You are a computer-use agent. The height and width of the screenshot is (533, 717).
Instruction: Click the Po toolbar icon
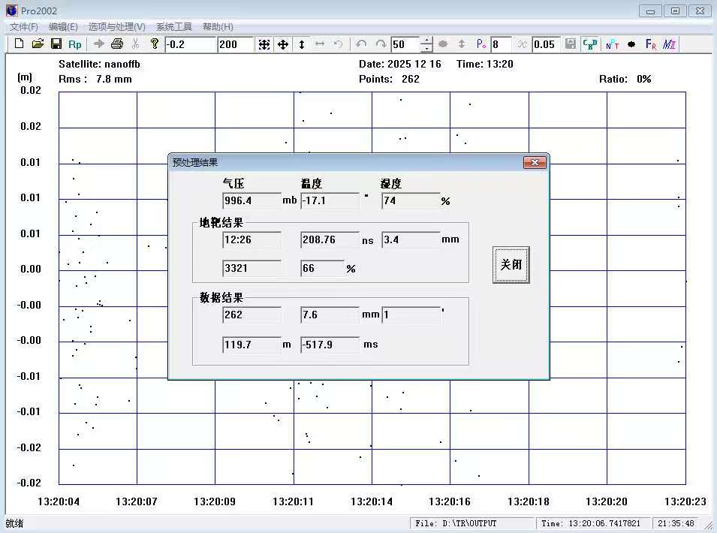481,44
